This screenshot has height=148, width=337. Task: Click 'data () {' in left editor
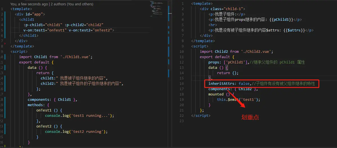pyautogui.click(x=37, y=67)
